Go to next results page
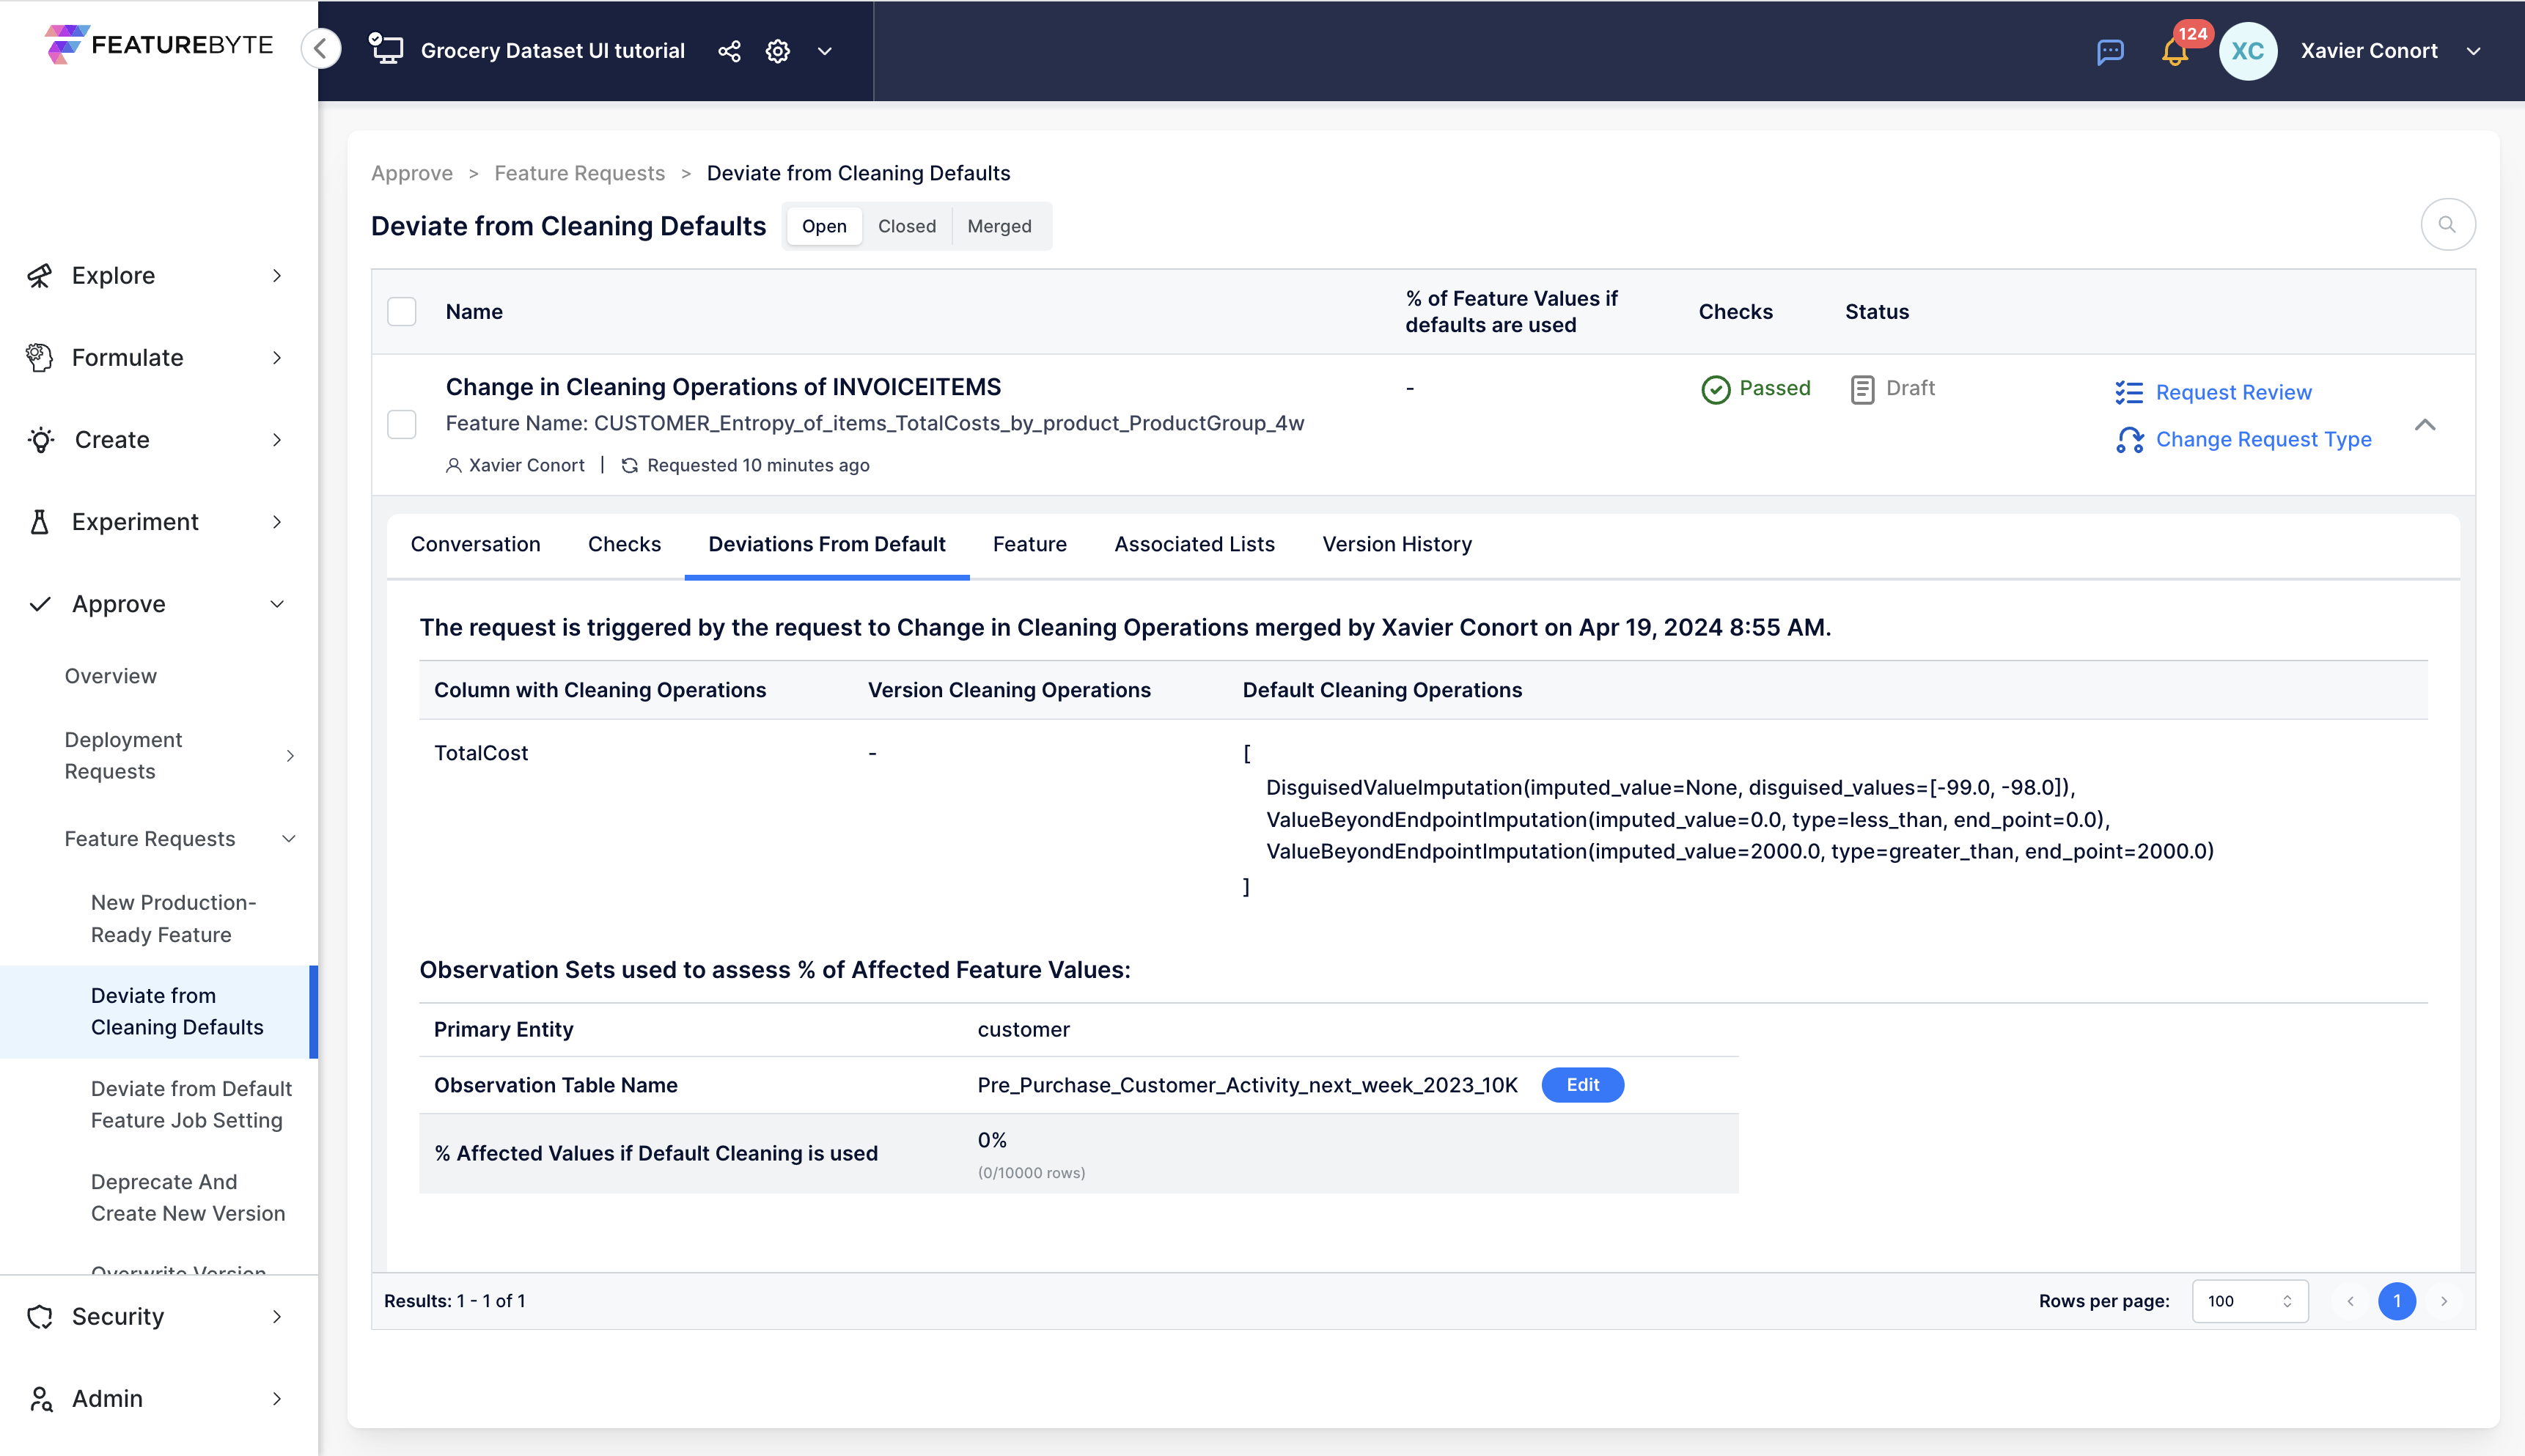This screenshot has height=1456, width=2525. tap(2444, 1301)
